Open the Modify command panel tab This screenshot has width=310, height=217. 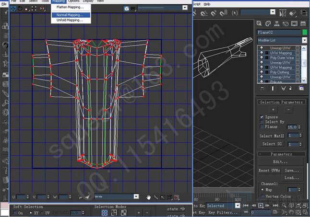click(x=268, y=23)
